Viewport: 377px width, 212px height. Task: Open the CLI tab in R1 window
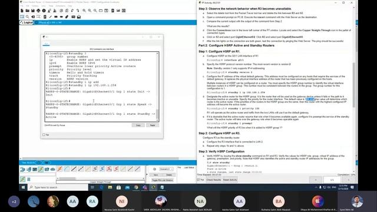tap(46, 44)
